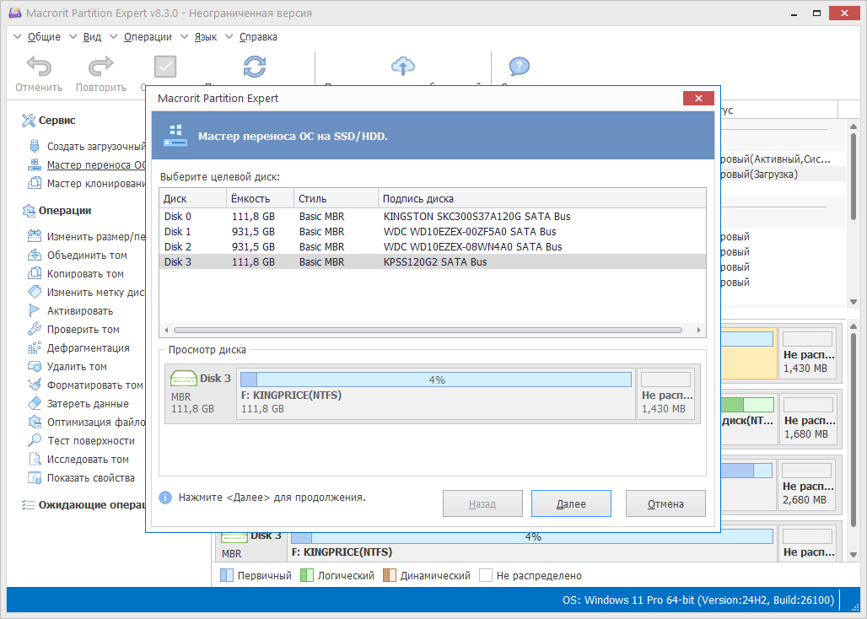Click the Disk 3 drive icon in preview
The width and height of the screenshot is (867, 619).
tap(184, 379)
